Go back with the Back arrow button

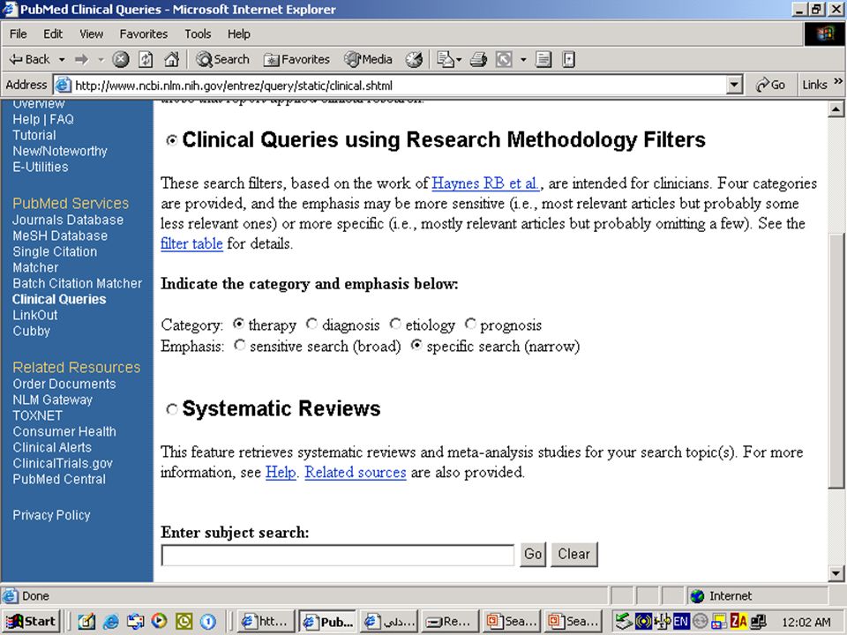30,59
